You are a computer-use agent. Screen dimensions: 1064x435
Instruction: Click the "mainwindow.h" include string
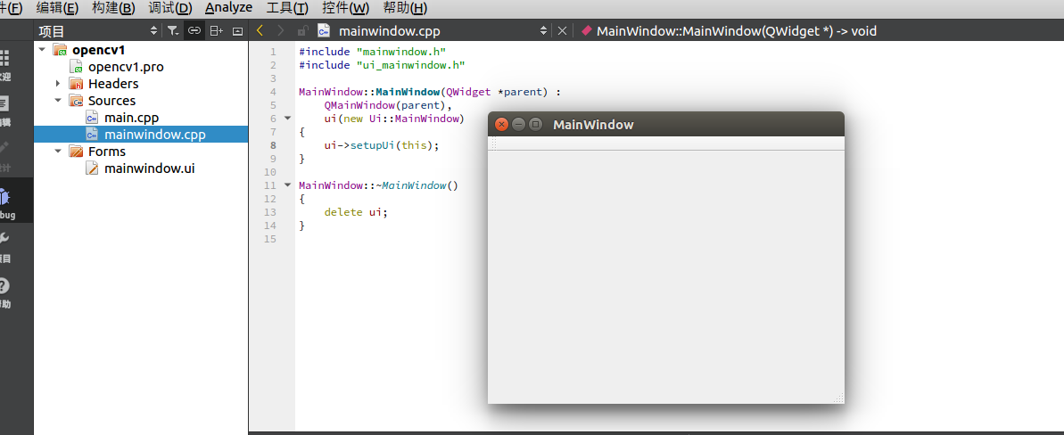(x=400, y=52)
